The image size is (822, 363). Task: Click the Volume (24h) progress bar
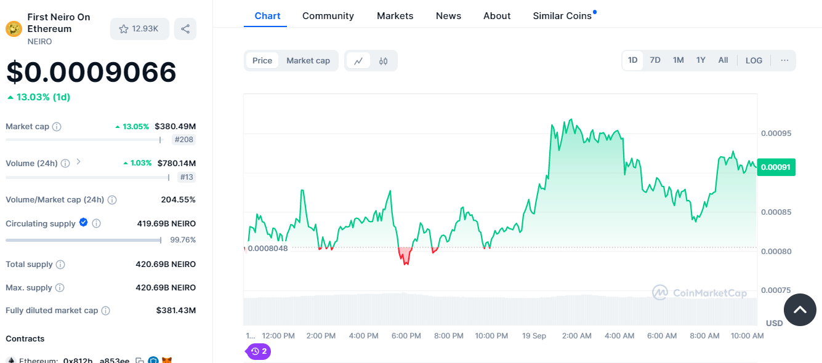coord(87,177)
